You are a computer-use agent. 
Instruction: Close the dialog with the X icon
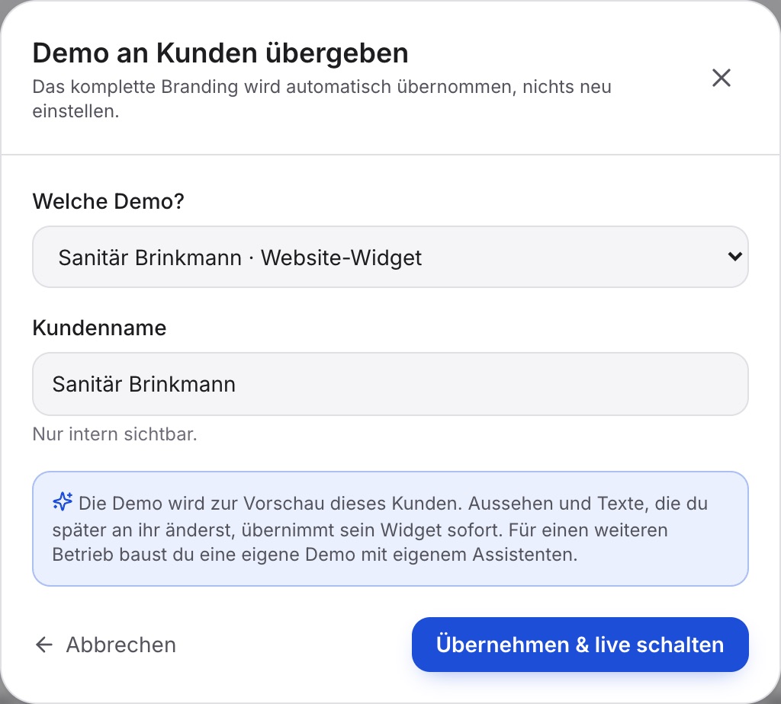pyautogui.click(x=722, y=78)
